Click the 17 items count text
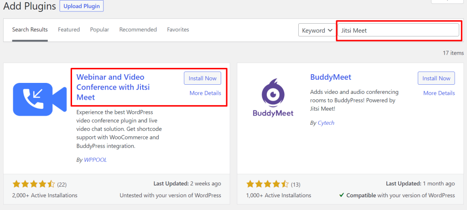 click(453, 53)
